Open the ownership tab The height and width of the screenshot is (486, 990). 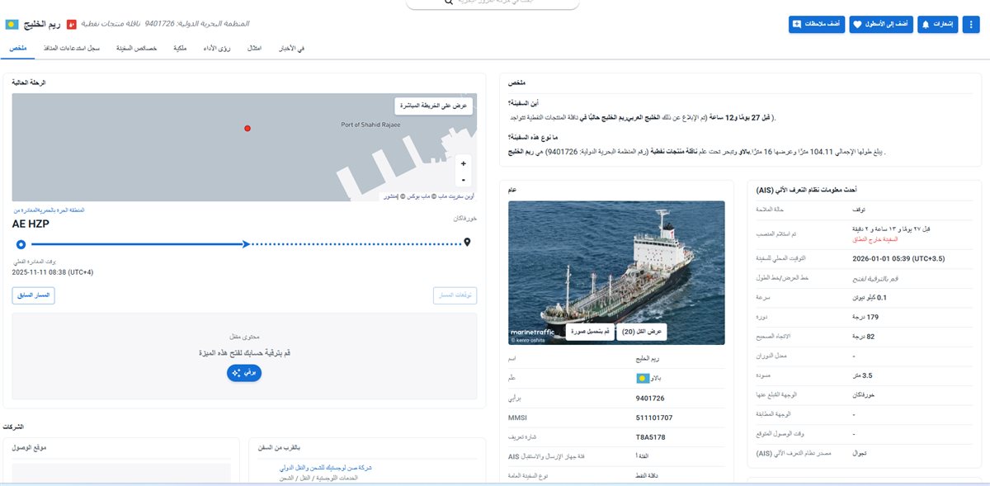click(x=180, y=49)
